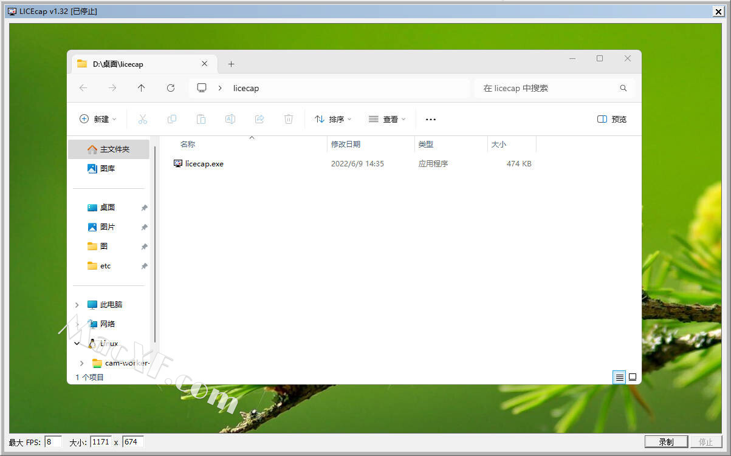Viewport: 731px width, 456px height.
Task: Open the 查看 view dropdown
Action: [387, 119]
